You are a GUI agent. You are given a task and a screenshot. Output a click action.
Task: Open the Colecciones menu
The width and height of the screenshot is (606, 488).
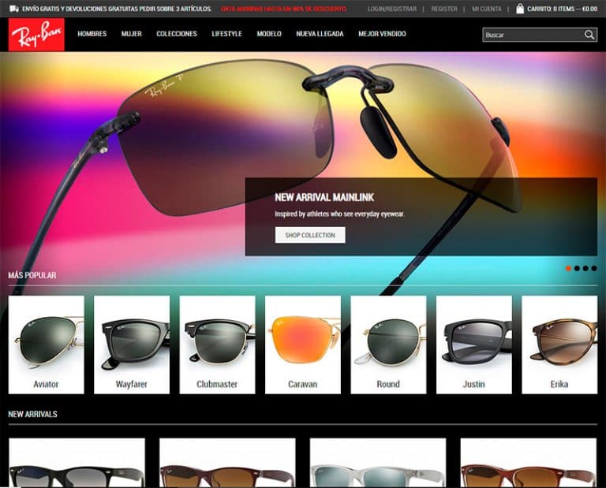click(177, 34)
